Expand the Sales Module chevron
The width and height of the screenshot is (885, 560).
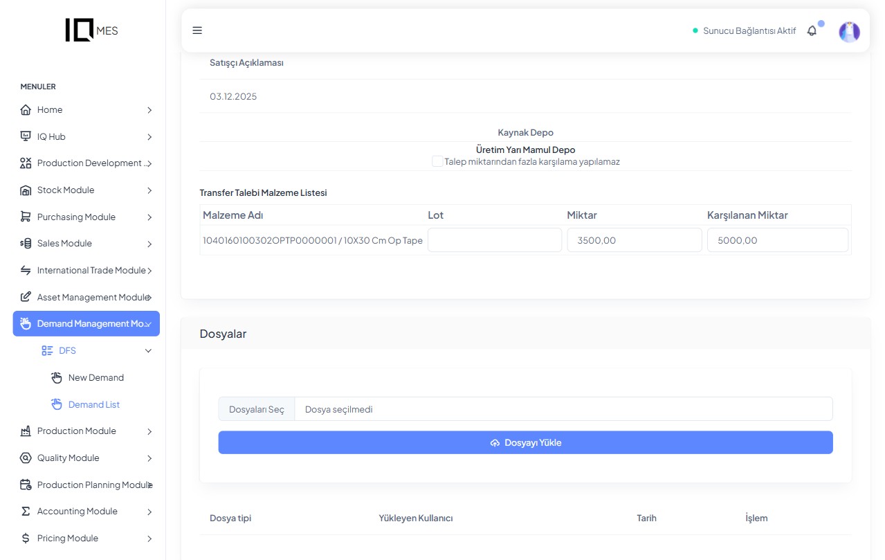tap(149, 244)
